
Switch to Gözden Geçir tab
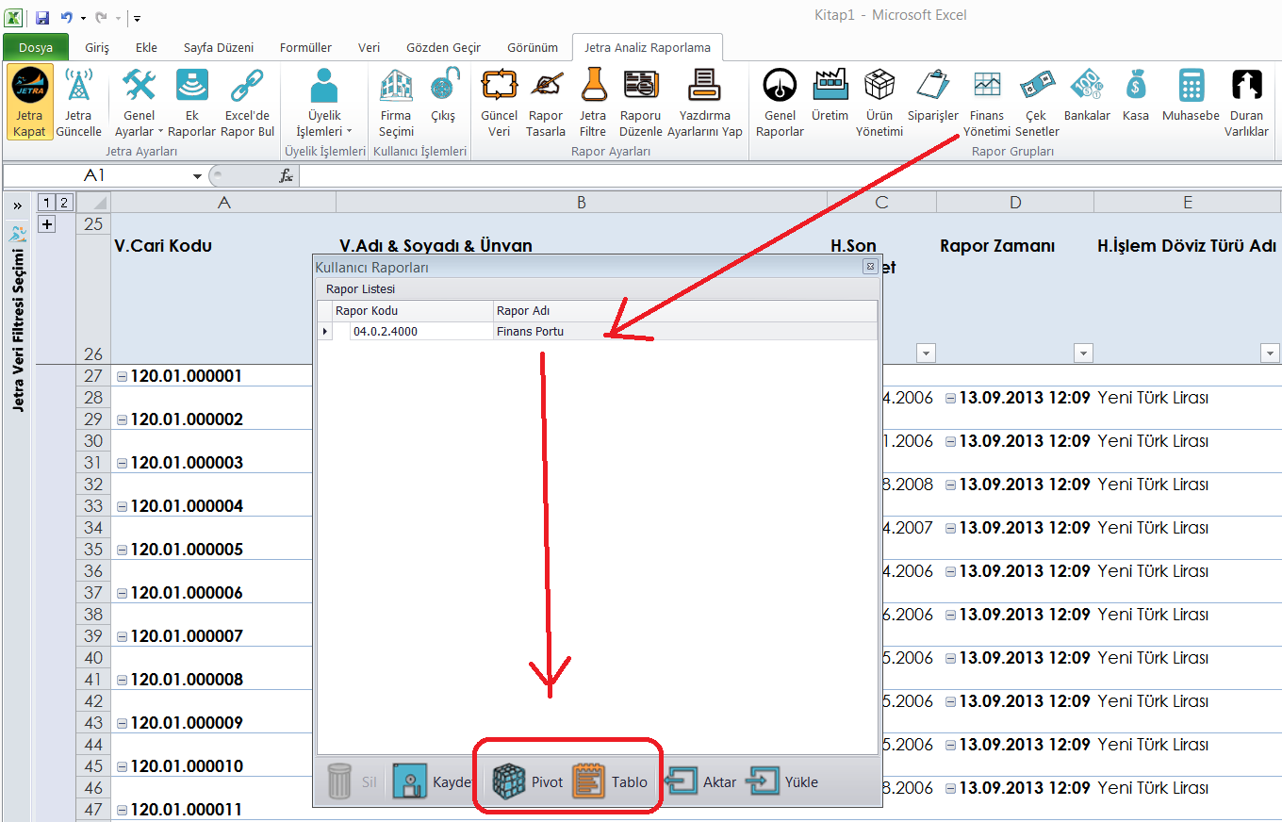(x=443, y=47)
